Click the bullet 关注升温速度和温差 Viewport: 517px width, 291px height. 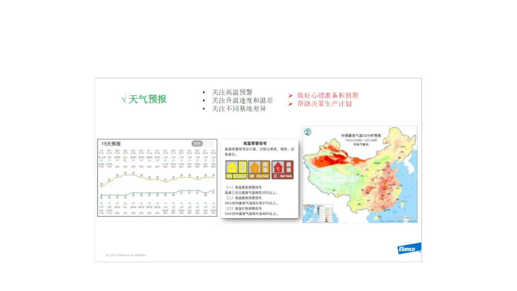point(242,100)
